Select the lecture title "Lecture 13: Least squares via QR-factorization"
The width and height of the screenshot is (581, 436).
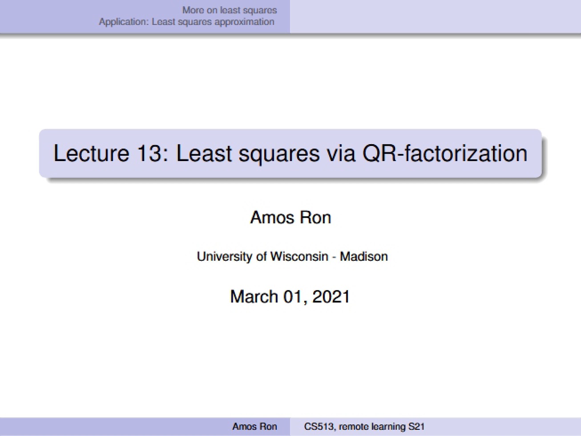coord(290,153)
